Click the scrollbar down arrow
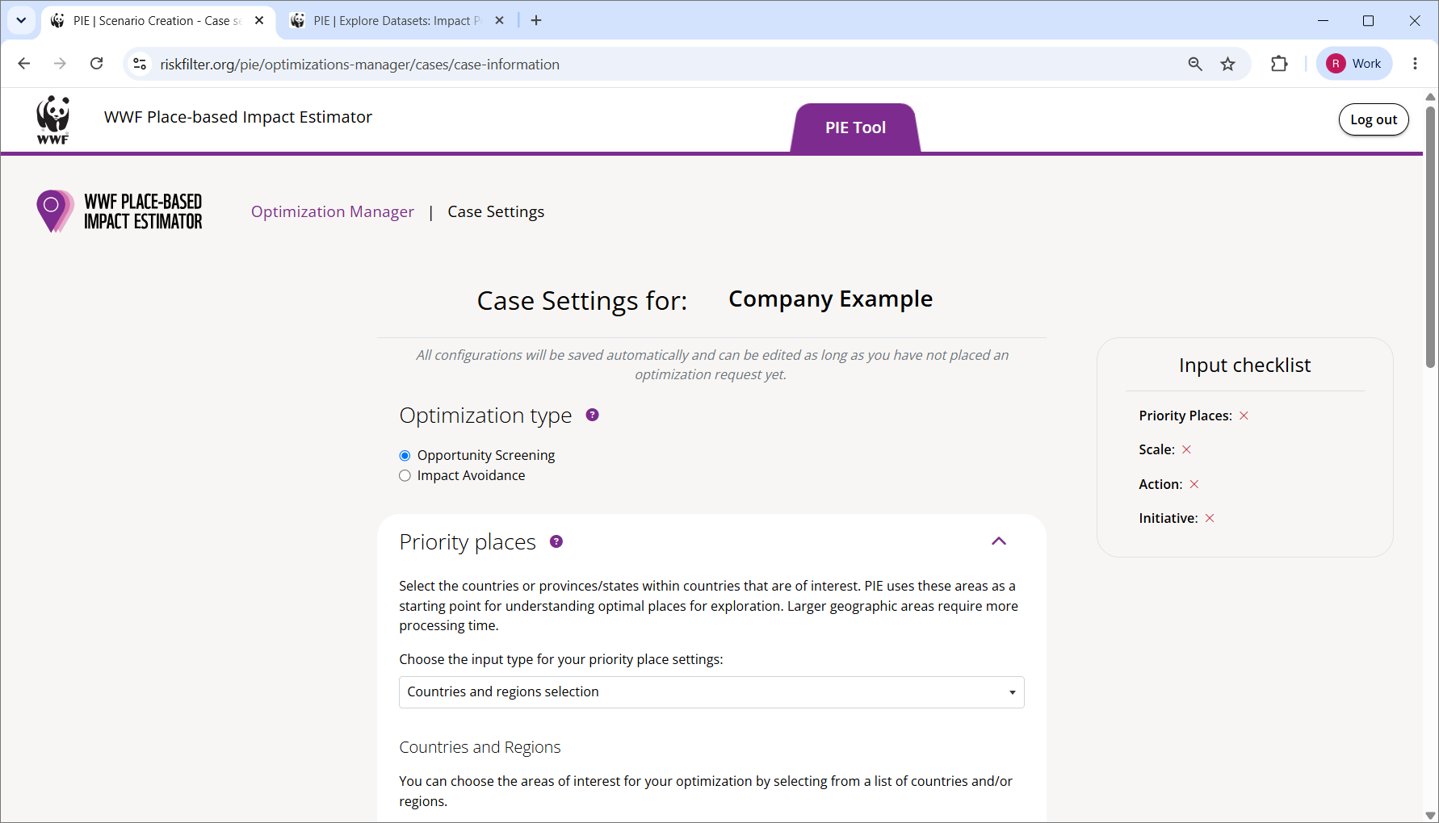1439x823 pixels. pyautogui.click(x=1430, y=815)
